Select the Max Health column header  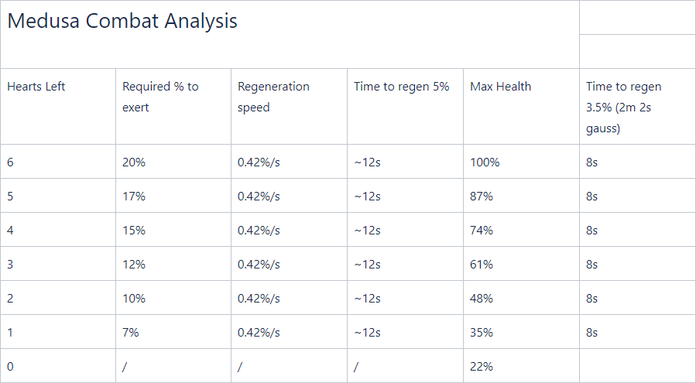coord(522,107)
